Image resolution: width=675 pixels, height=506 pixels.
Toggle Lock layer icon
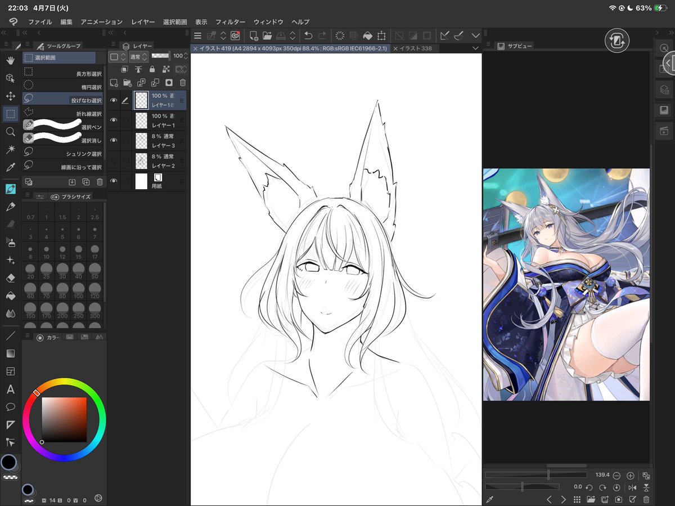(x=152, y=69)
